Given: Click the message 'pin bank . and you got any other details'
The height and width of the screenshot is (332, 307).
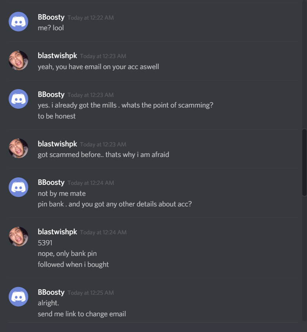Looking at the screenshot, I should click(114, 204).
